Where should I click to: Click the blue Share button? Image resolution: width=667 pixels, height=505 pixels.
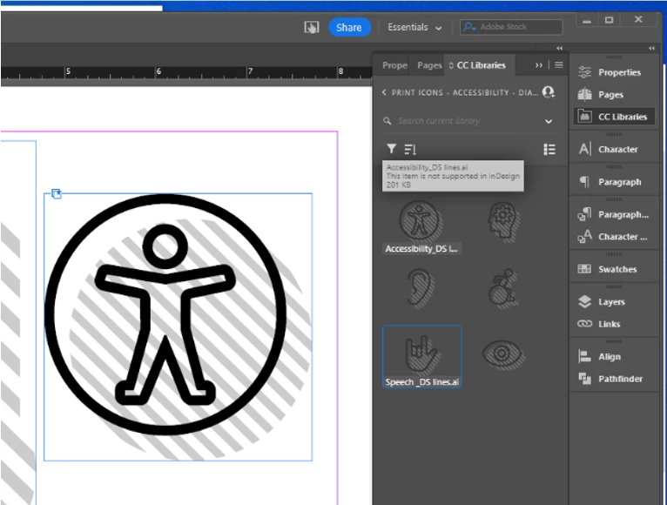coord(349,28)
